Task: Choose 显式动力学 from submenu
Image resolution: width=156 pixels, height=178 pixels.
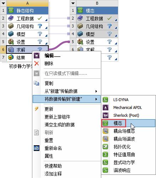Action: pyautogui.click(x=129, y=162)
